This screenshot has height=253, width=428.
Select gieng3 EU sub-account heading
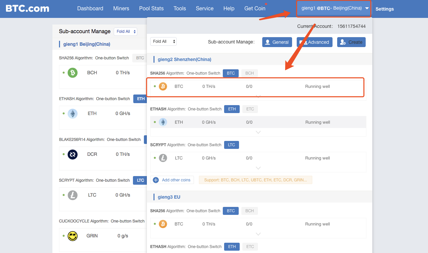click(169, 197)
